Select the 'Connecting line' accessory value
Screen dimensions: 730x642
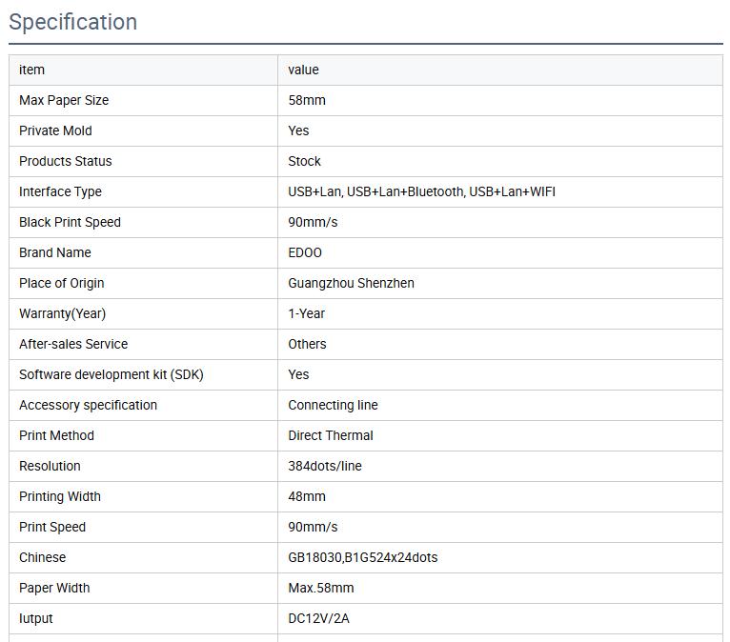pyautogui.click(x=333, y=405)
